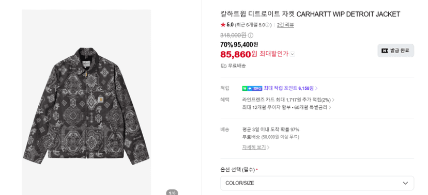Click the red star rating icon

[223, 25]
